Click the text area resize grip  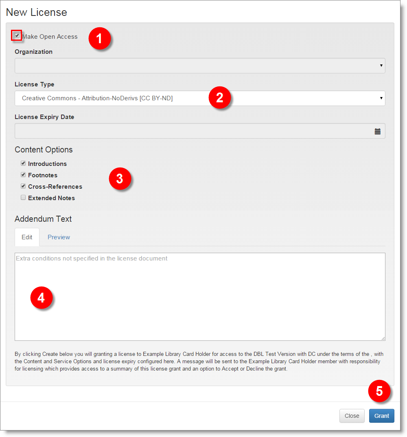(383, 339)
